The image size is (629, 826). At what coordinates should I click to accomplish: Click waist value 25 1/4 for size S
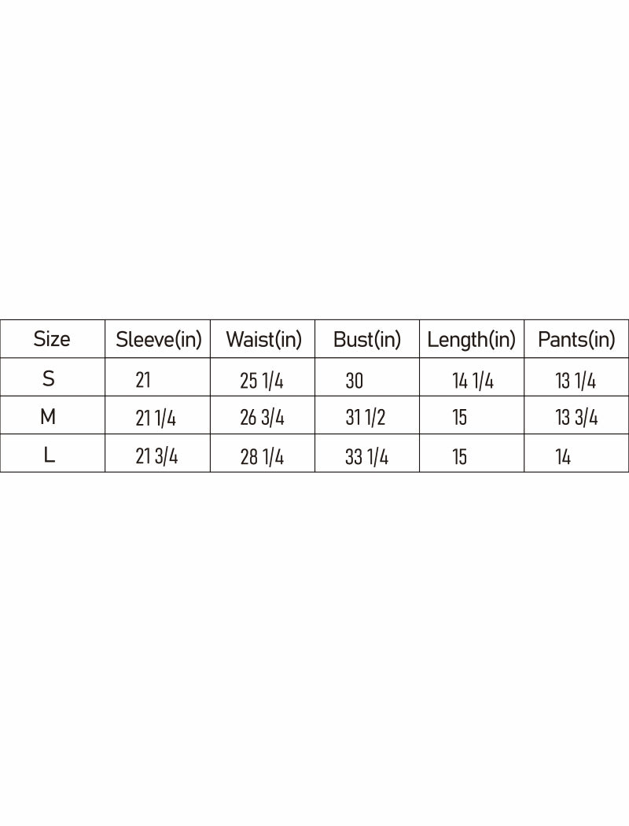coord(262,382)
